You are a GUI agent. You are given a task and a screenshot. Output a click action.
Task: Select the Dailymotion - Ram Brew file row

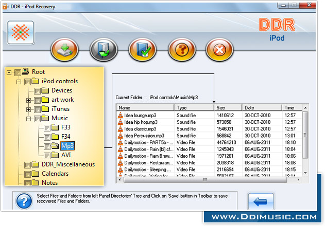(210, 156)
